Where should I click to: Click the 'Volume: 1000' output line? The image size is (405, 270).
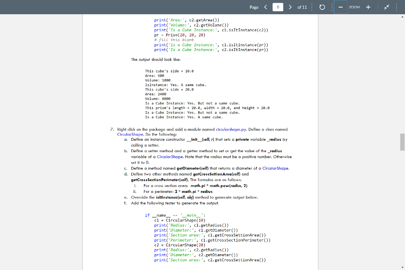point(157,80)
